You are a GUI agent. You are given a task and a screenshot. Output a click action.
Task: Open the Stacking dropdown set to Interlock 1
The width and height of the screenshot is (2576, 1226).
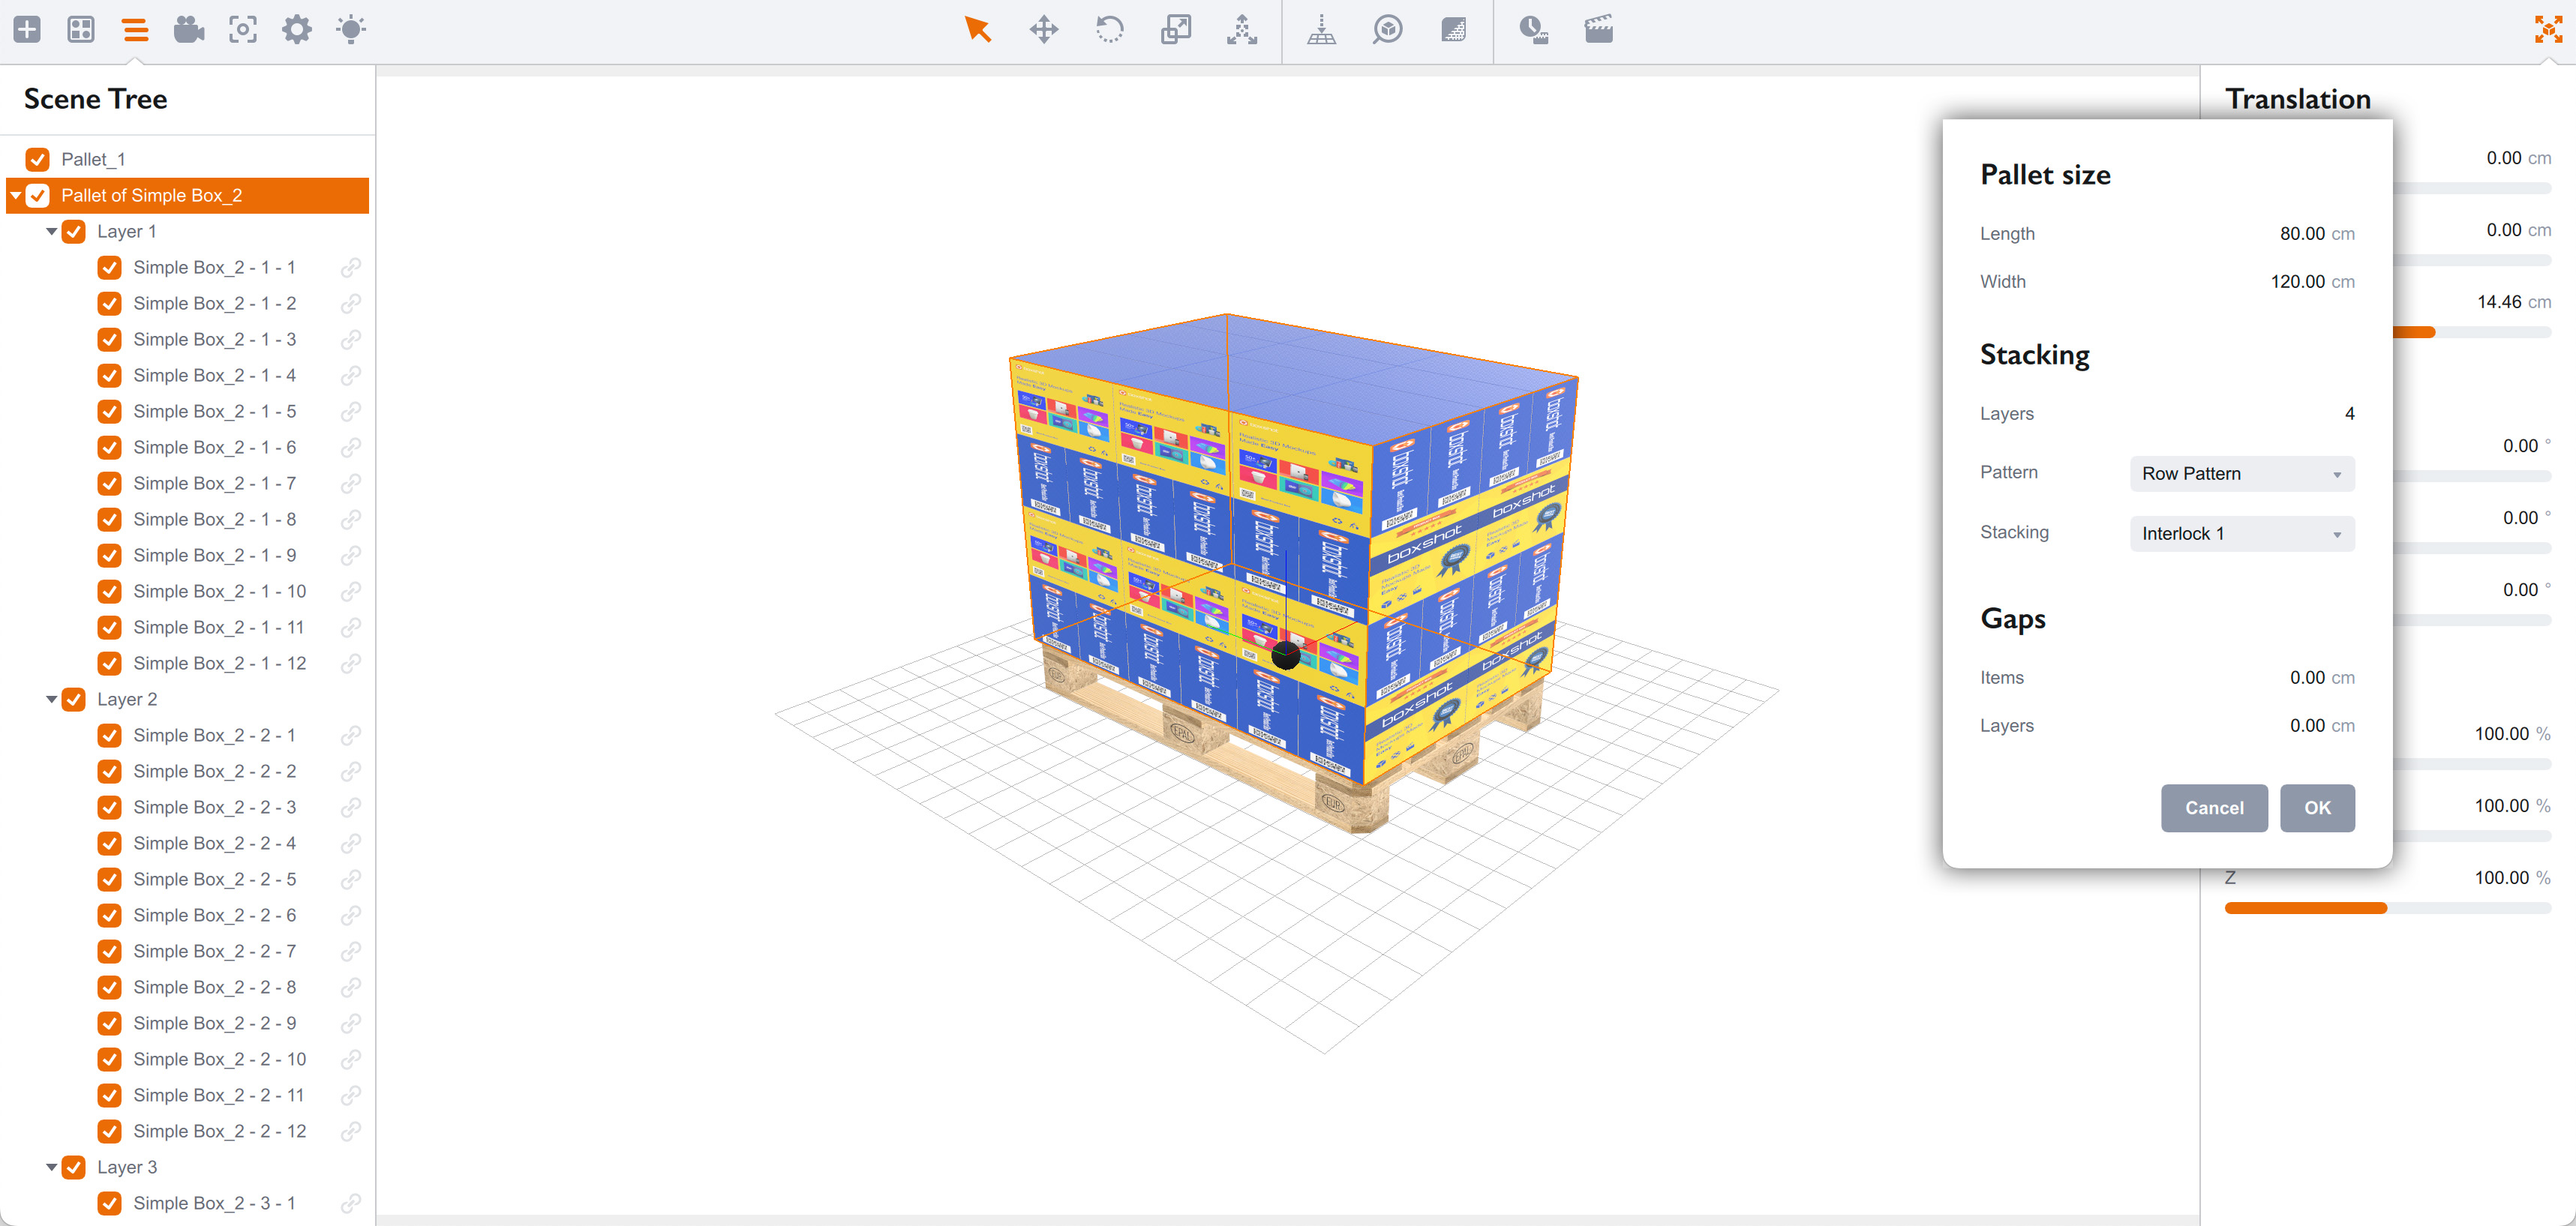[2241, 533]
